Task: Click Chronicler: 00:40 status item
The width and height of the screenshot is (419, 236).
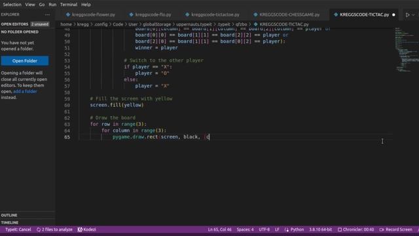Action: click(x=355, y=229)
